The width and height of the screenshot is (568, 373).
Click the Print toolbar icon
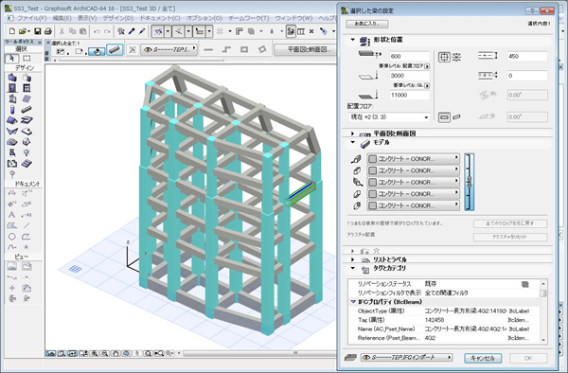coord(48,31)
